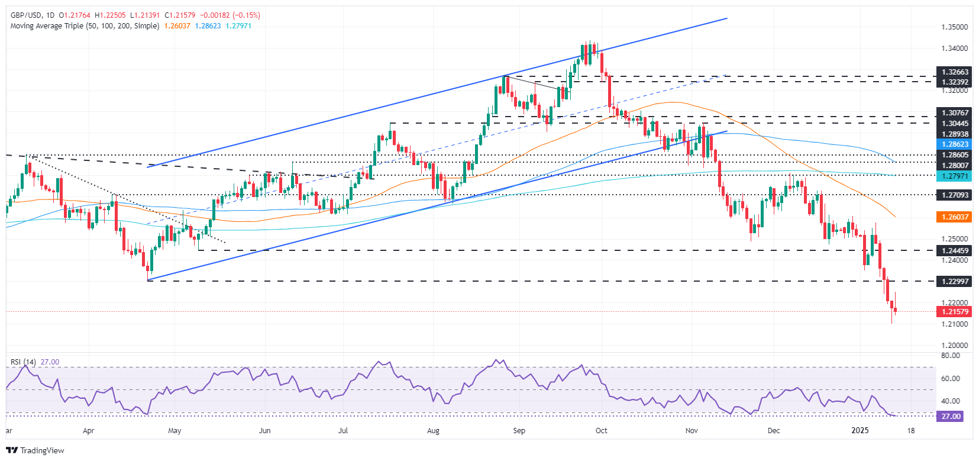The image size is (979, 461).
Task: Click the Apr marker on the time axis
Action: click(88, 431)
